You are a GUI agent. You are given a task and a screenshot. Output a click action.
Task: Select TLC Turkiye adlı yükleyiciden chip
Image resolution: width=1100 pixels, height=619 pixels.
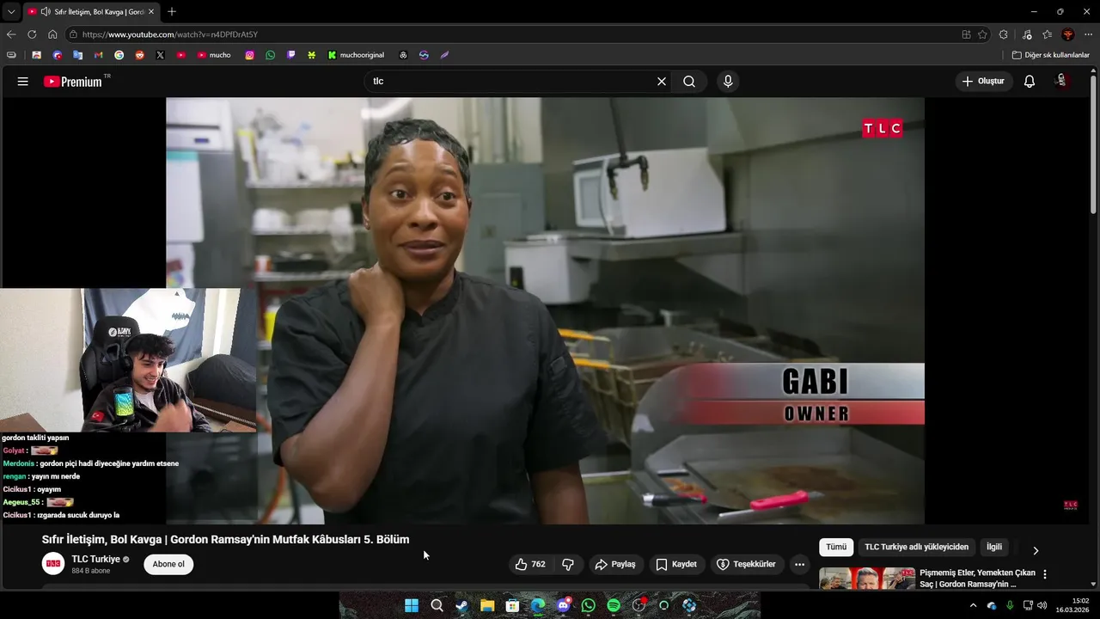(x=916, y=548)
